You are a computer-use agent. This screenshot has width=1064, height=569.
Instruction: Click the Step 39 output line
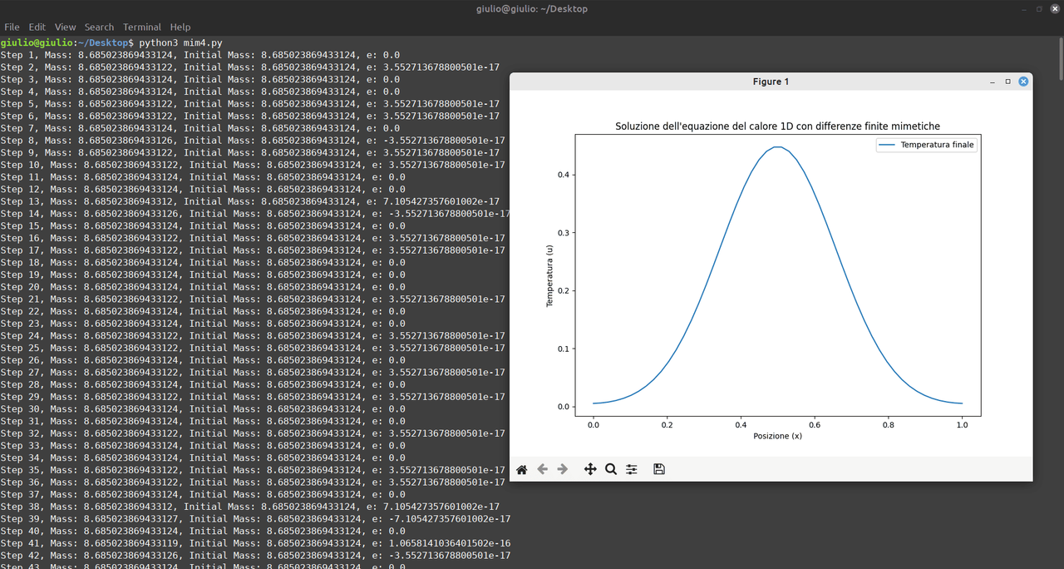(255, 519)
